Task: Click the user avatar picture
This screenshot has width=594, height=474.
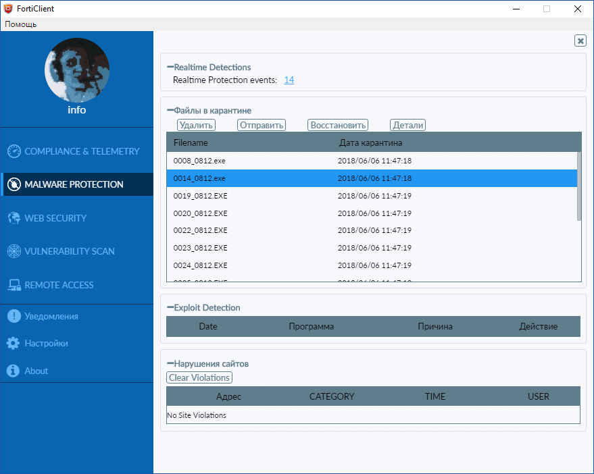Action: pos(77,70)
